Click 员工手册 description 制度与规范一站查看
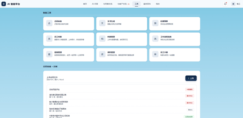This screenshot has width=243, height=118. coord(168,55)
